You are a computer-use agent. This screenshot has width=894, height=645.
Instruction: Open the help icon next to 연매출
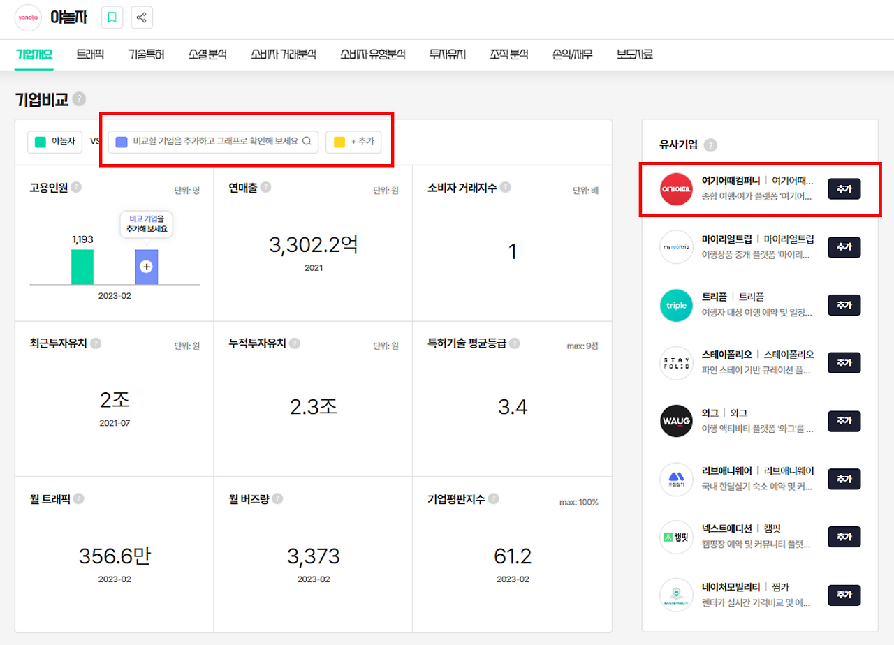[x=265, y=187]
